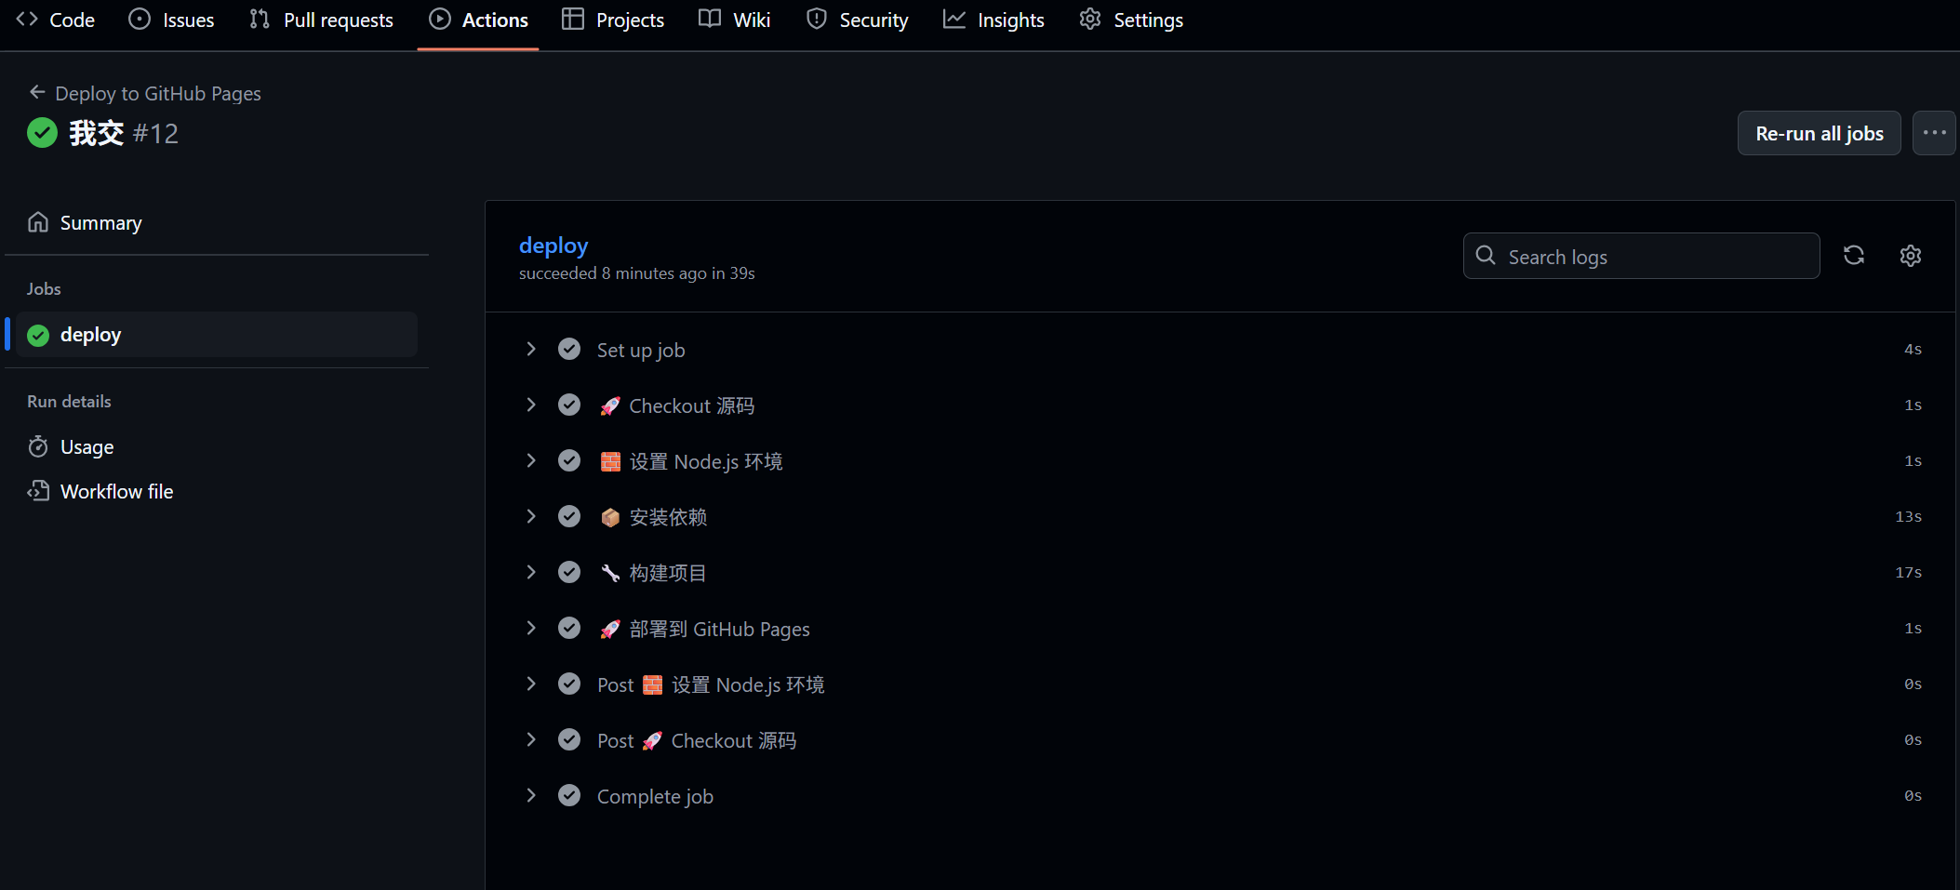The image size is (1960, 890).
Task: Click the green success check beside 我交 #12
Action: [x=42, y=132]
